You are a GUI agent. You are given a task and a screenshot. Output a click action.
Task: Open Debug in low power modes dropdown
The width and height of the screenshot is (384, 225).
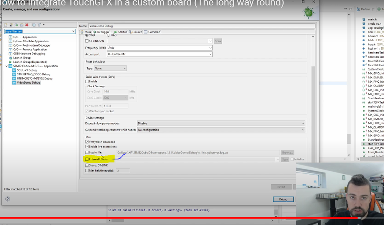tap(221, 123)
